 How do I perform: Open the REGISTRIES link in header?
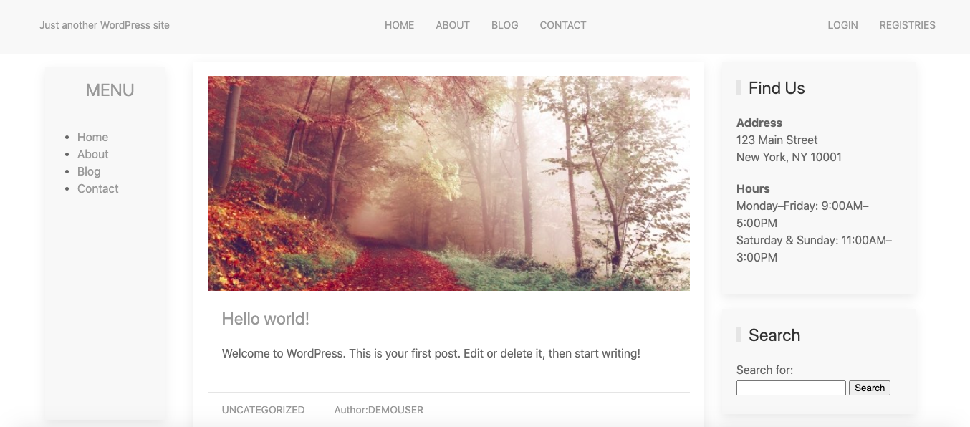(x=908, y=25)
